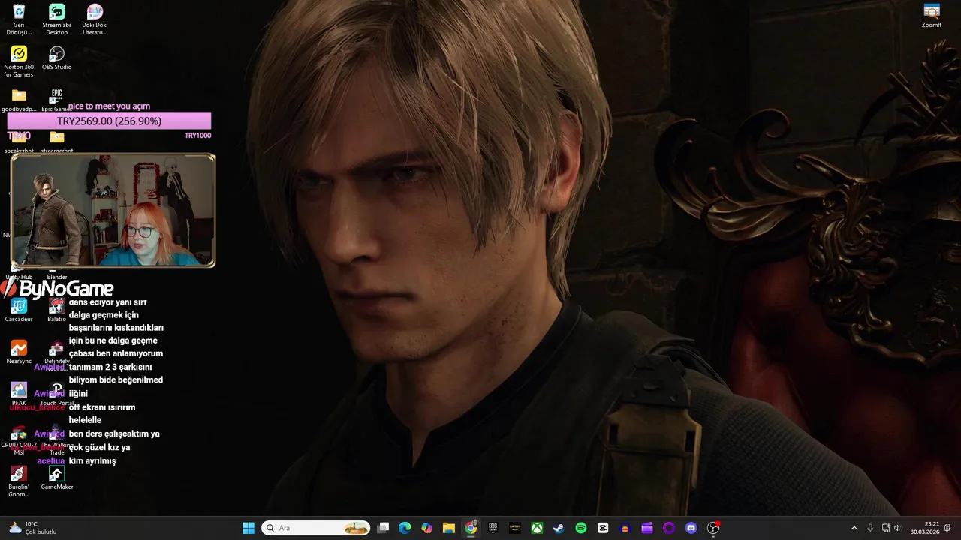Screen dimensions: 961x540
Task: Switch to OBS Studio in the taskbar
Action: (713, 528)
